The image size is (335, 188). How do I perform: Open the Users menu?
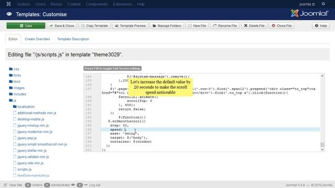(40, 4)
